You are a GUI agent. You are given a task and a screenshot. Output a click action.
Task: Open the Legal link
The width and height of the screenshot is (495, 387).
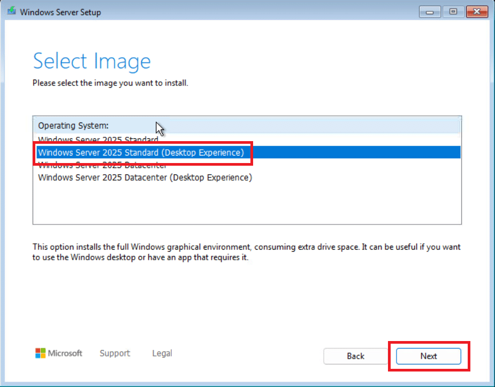coord(162,353)
